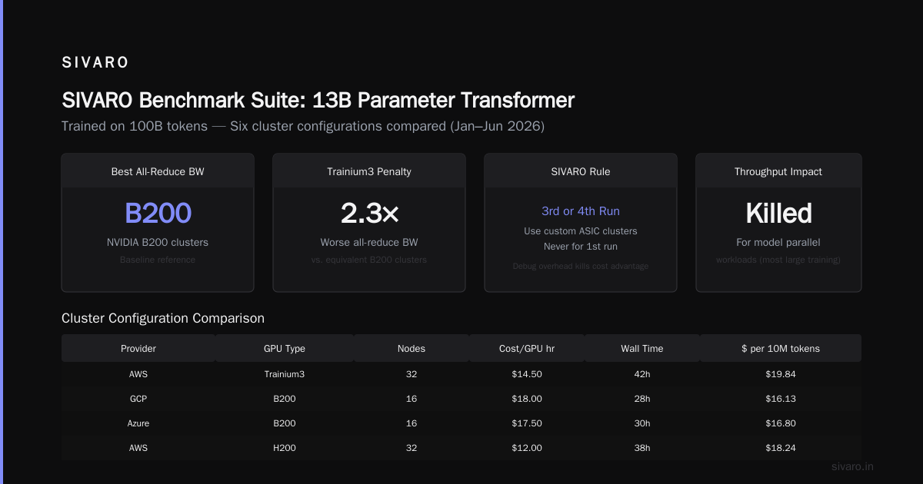Click the purple '3rd or 4th Run' text
Screen dimensions: 923x484
coord(581,211)
